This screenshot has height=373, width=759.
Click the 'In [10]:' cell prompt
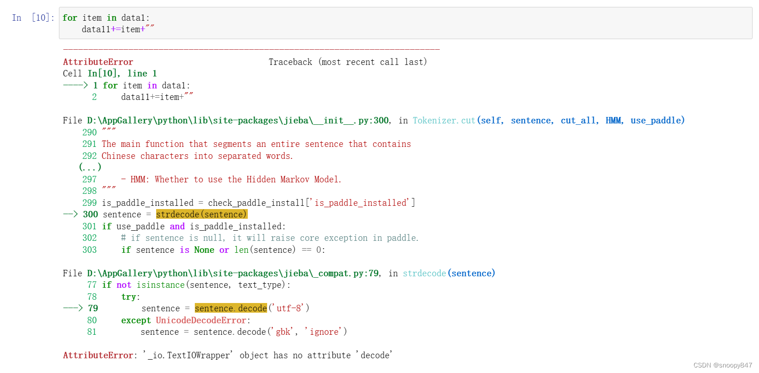pyautogui.click(x=33, y=17)
